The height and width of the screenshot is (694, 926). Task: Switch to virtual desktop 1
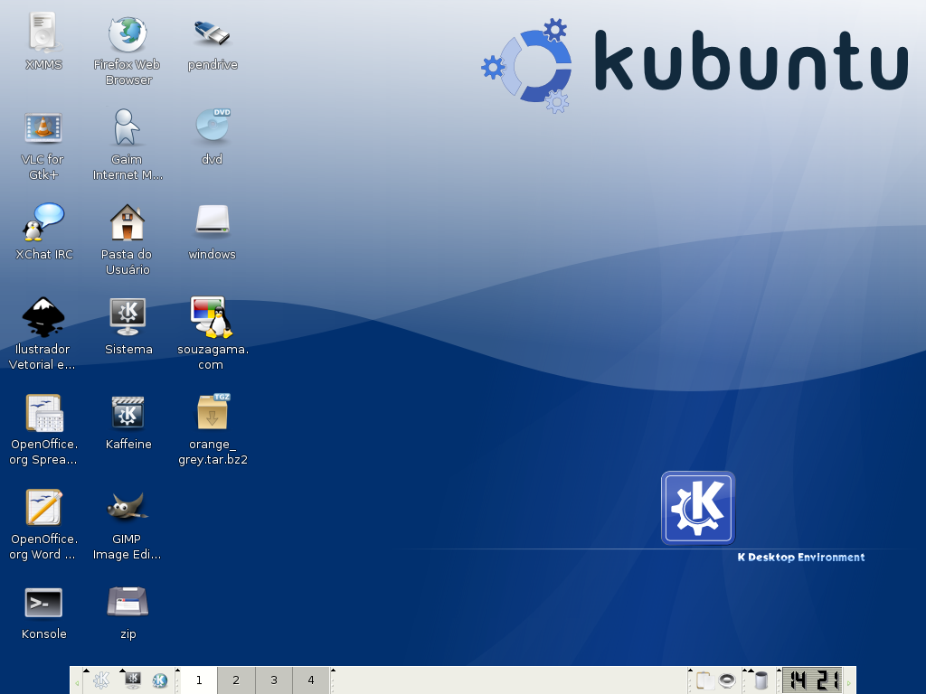(199, 680)
